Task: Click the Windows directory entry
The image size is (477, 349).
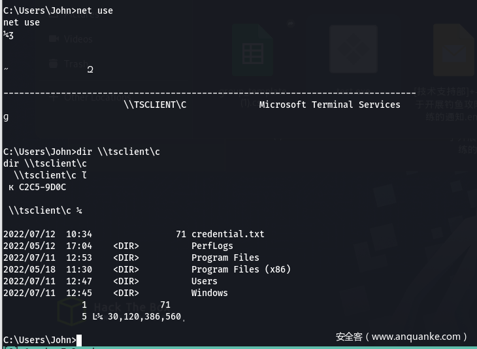Action: coord(209,293)
